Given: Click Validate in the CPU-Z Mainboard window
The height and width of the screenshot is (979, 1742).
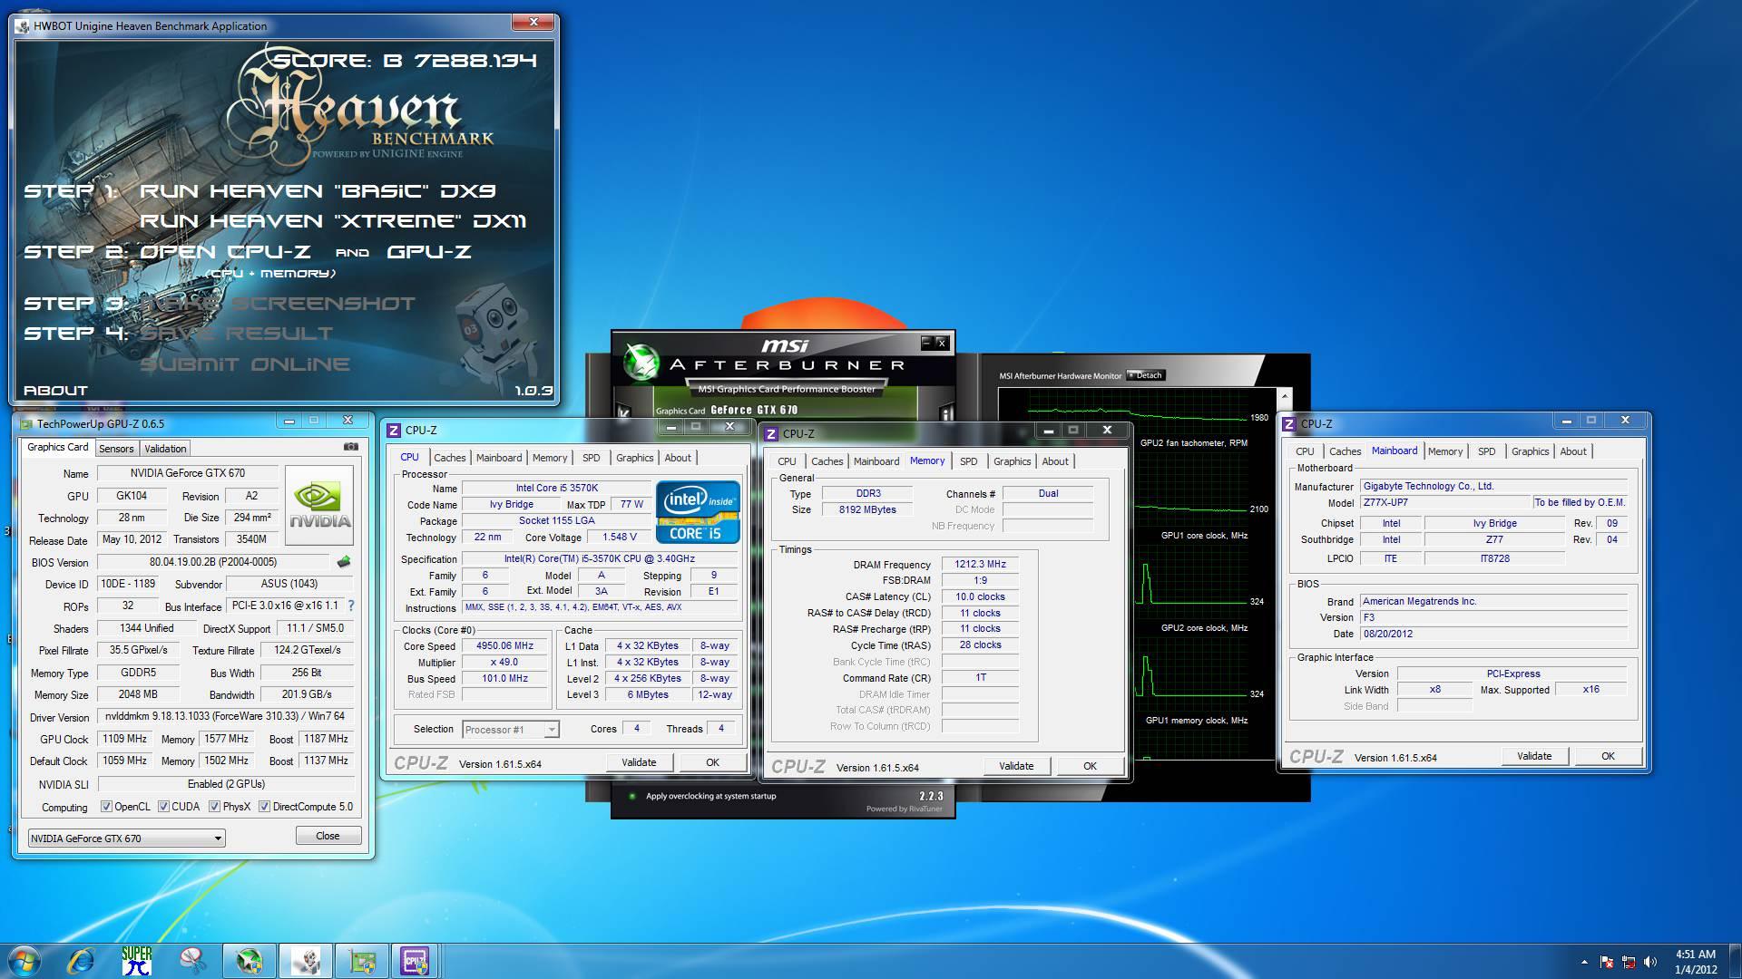Looking at the screenshot, I should tap(1534, 756).
